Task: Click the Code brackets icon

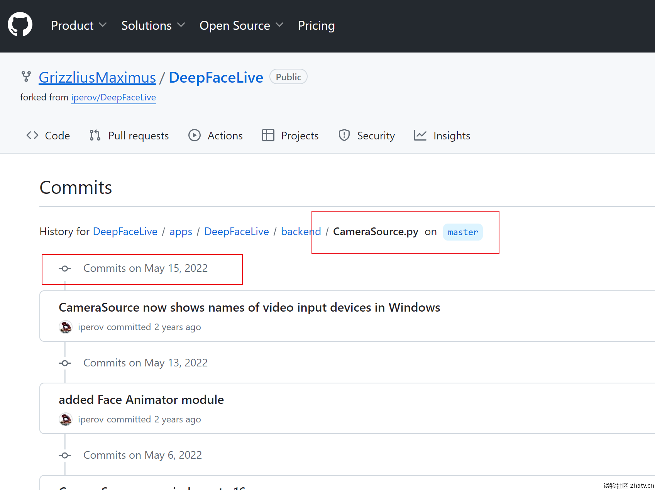Action: coord(32,135)
